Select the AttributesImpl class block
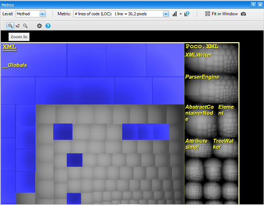 pyautogui.click(x=198, y=147)
